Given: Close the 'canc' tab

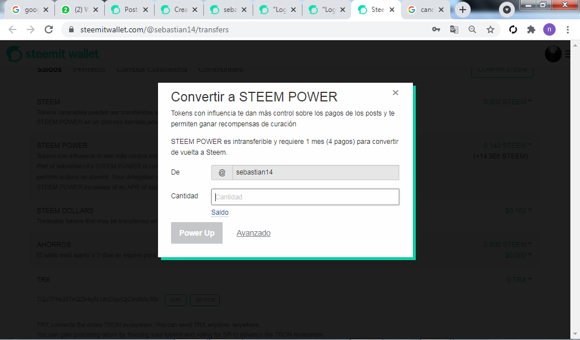Looking at the screenshot, I should click(441, 10).
